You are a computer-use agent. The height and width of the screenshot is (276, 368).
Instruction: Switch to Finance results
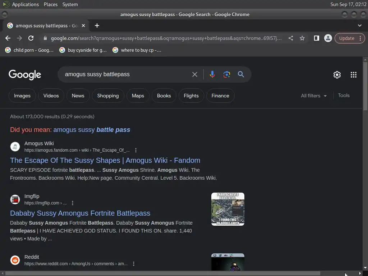(220, 96)
